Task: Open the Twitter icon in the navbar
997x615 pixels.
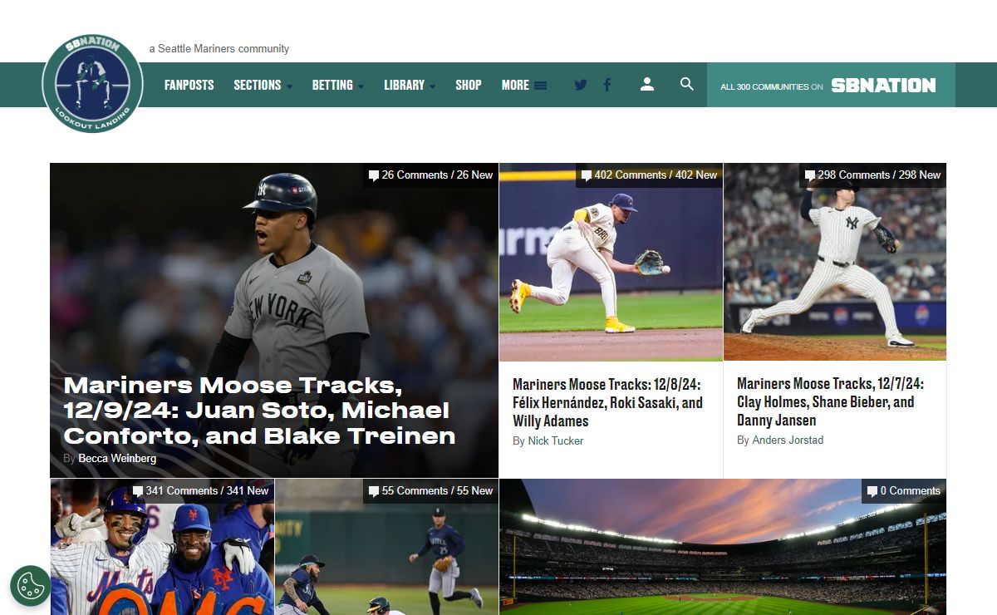Action: 581,85
